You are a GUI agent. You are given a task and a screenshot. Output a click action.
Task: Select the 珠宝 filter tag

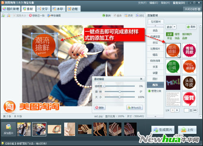[x=170, y=38]
